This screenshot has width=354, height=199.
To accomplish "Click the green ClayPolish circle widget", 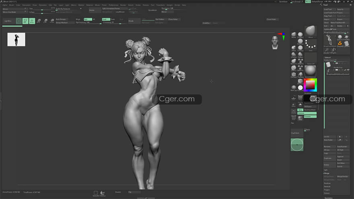I will click(297, 145).
